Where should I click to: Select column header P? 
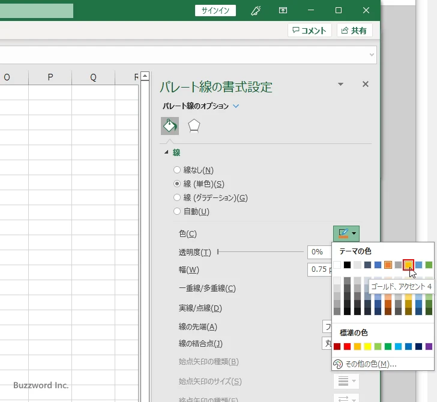[x=50, y=77]
